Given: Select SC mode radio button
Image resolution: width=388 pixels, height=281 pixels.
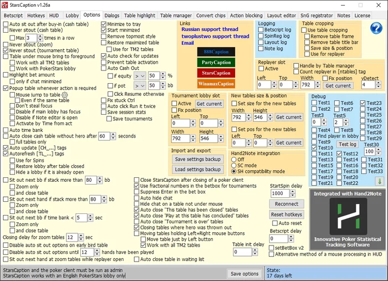Looking at the screenshot, I should (233, 166).
